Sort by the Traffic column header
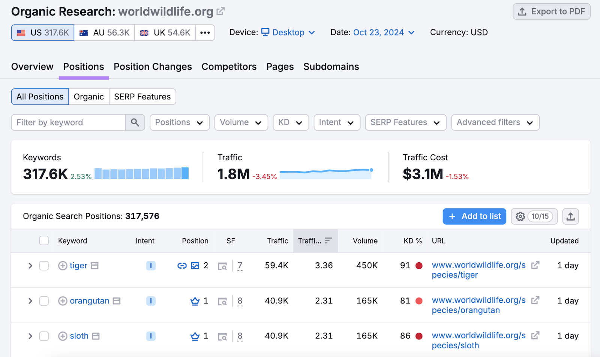Image resolution: width=600 pixels, height=357 pixels. point(277,241)
